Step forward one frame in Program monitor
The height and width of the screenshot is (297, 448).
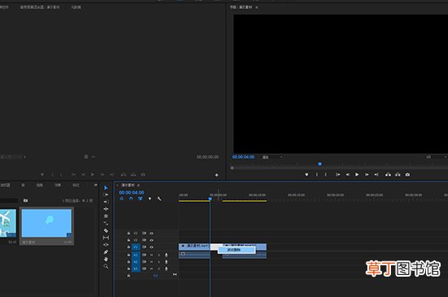(x=367, y=174)
